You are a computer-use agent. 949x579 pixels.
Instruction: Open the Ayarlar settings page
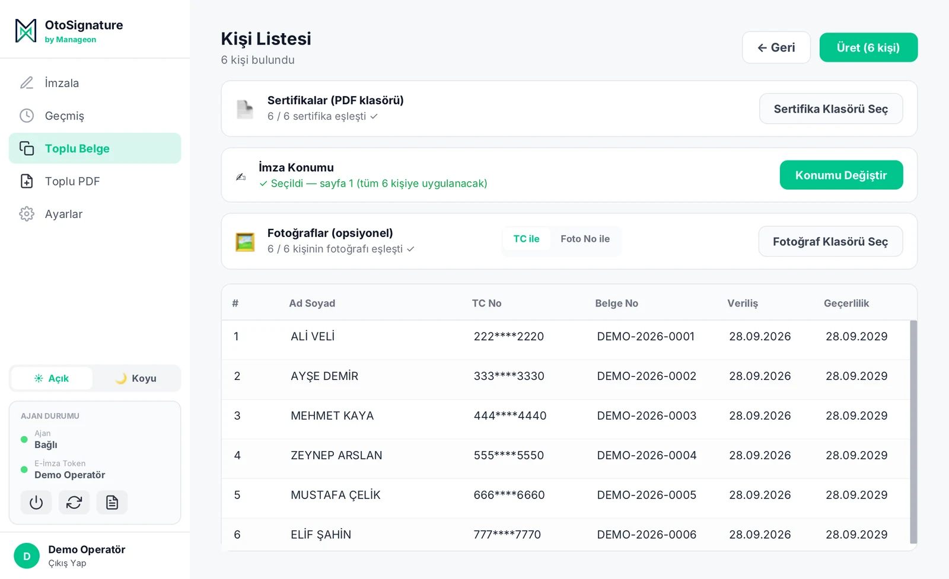95,214
